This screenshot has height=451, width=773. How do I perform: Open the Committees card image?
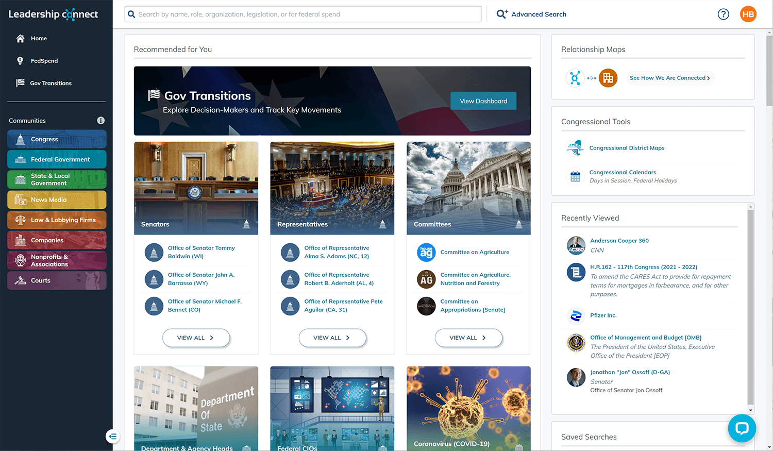point(468,188)
